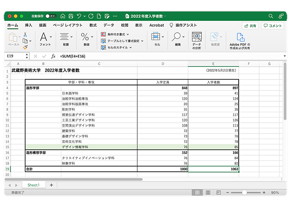The image size is (291, 218).
Task: Click total cell showing 1063
Action: [x=213, y=169]
